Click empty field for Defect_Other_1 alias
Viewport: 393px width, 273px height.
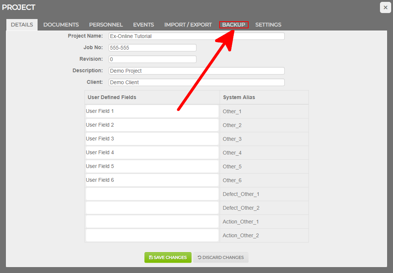point(152,194)
